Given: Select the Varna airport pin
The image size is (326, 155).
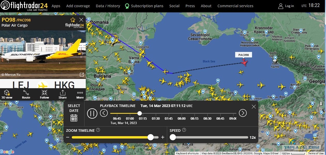Looking at the screenshot, I should point(133,61).
